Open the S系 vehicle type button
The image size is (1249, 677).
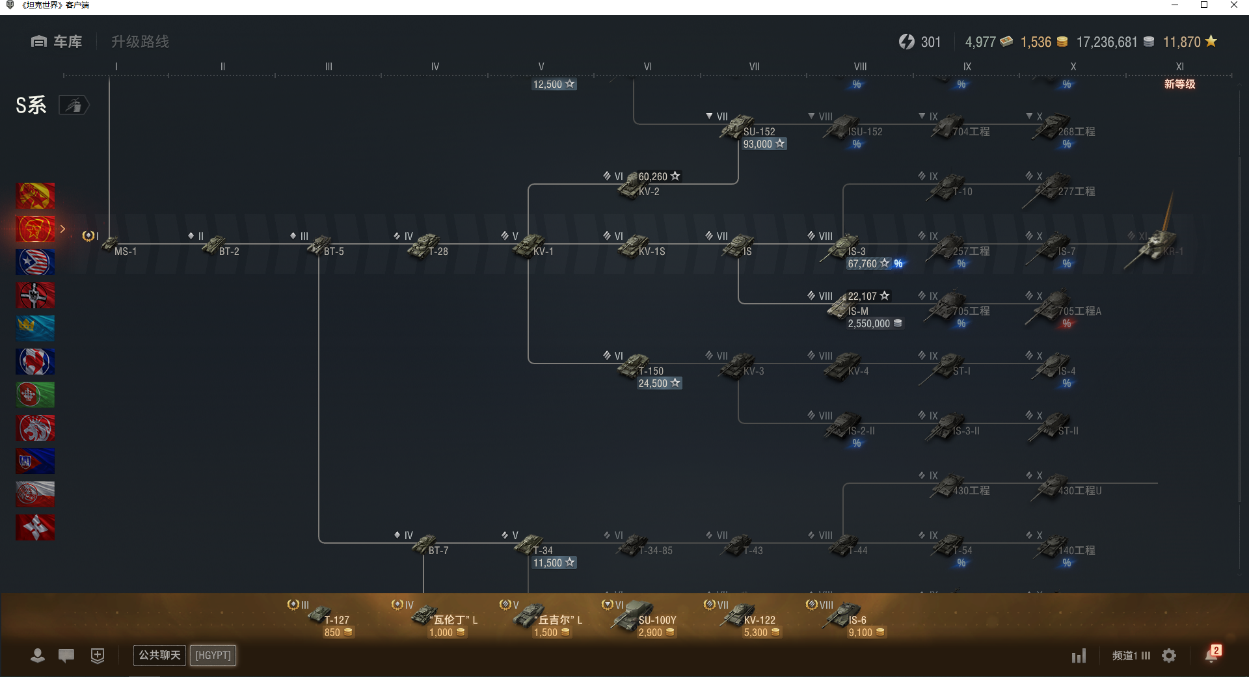(x=74, y=105)
